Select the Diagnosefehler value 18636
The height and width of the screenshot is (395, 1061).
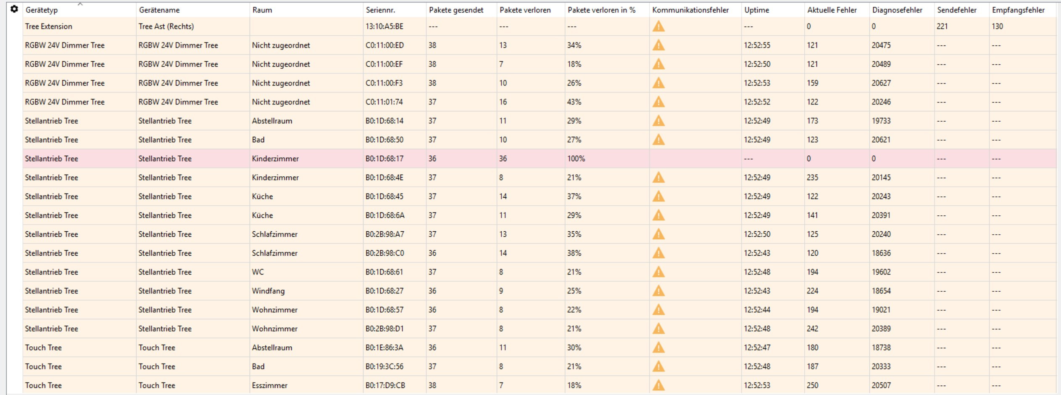[881, 253]
